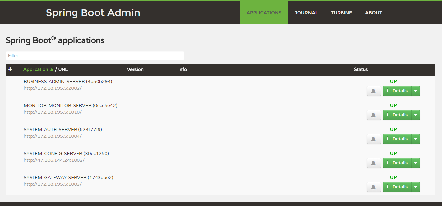Click SYSTEM-CONFIG-SERVER (30ec1250) name

click(66, 153)
